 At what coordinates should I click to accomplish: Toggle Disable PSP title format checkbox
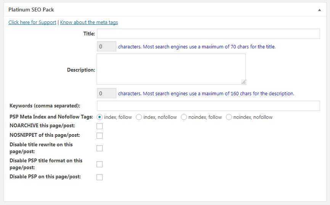[100, 164]
